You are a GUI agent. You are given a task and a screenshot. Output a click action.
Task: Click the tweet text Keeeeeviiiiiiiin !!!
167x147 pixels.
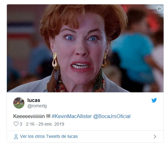click(x=32, y=116)
